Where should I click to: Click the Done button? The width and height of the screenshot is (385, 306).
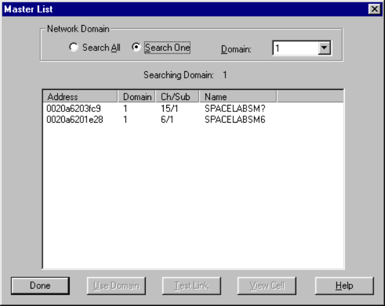[40, 286]
